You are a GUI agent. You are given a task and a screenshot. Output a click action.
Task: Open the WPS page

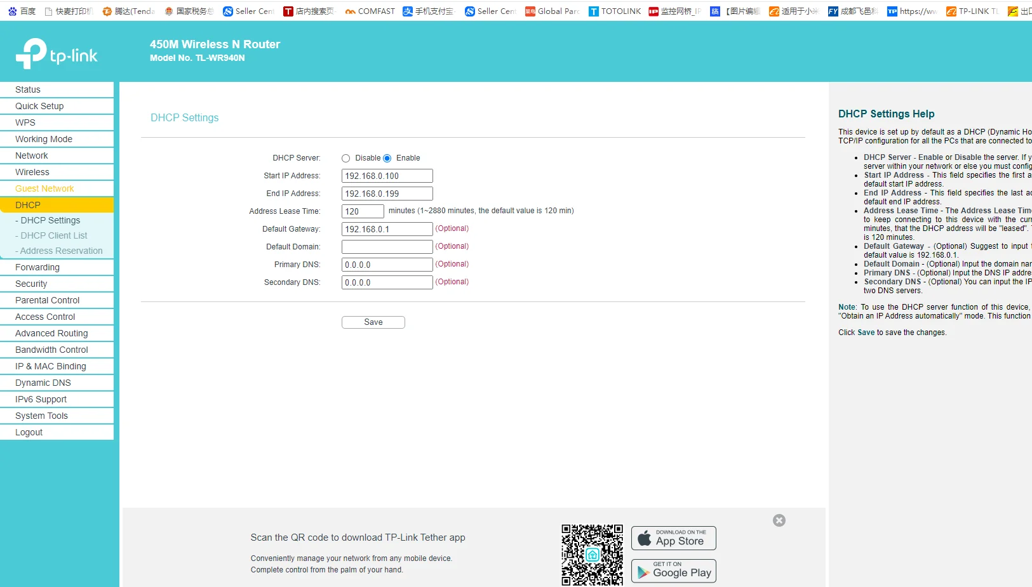pyautogui.click(x=57, y=122)
